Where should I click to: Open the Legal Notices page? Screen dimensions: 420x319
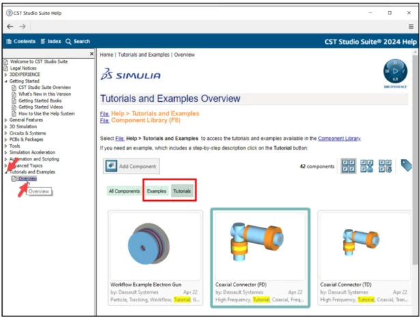click(23, 68)
